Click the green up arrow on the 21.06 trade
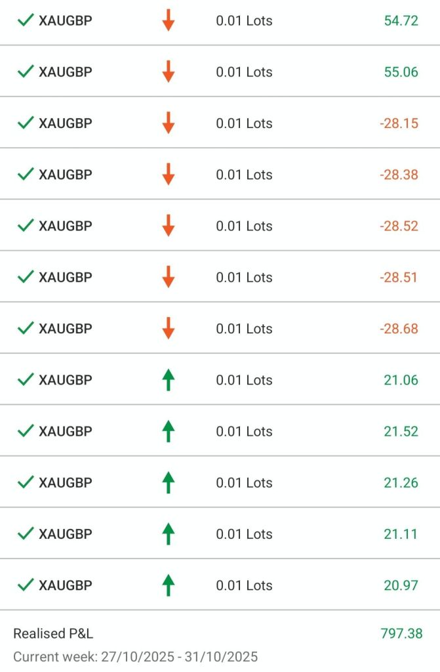Viewport: 440px width, 672px height. [169, 379]
